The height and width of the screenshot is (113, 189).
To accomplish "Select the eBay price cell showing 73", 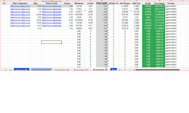I will pos(36,12).
